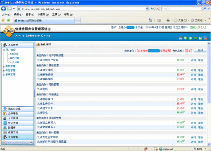Click 许可 for 允许初始用户密码
Image resolution: width=211 pixels, height=151 pixels.
tap(194, 60)
